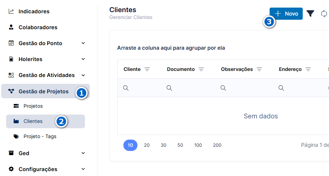Set page size to 20
The width and height of the screenshot is (329, 176).
(x=147, y=145)
